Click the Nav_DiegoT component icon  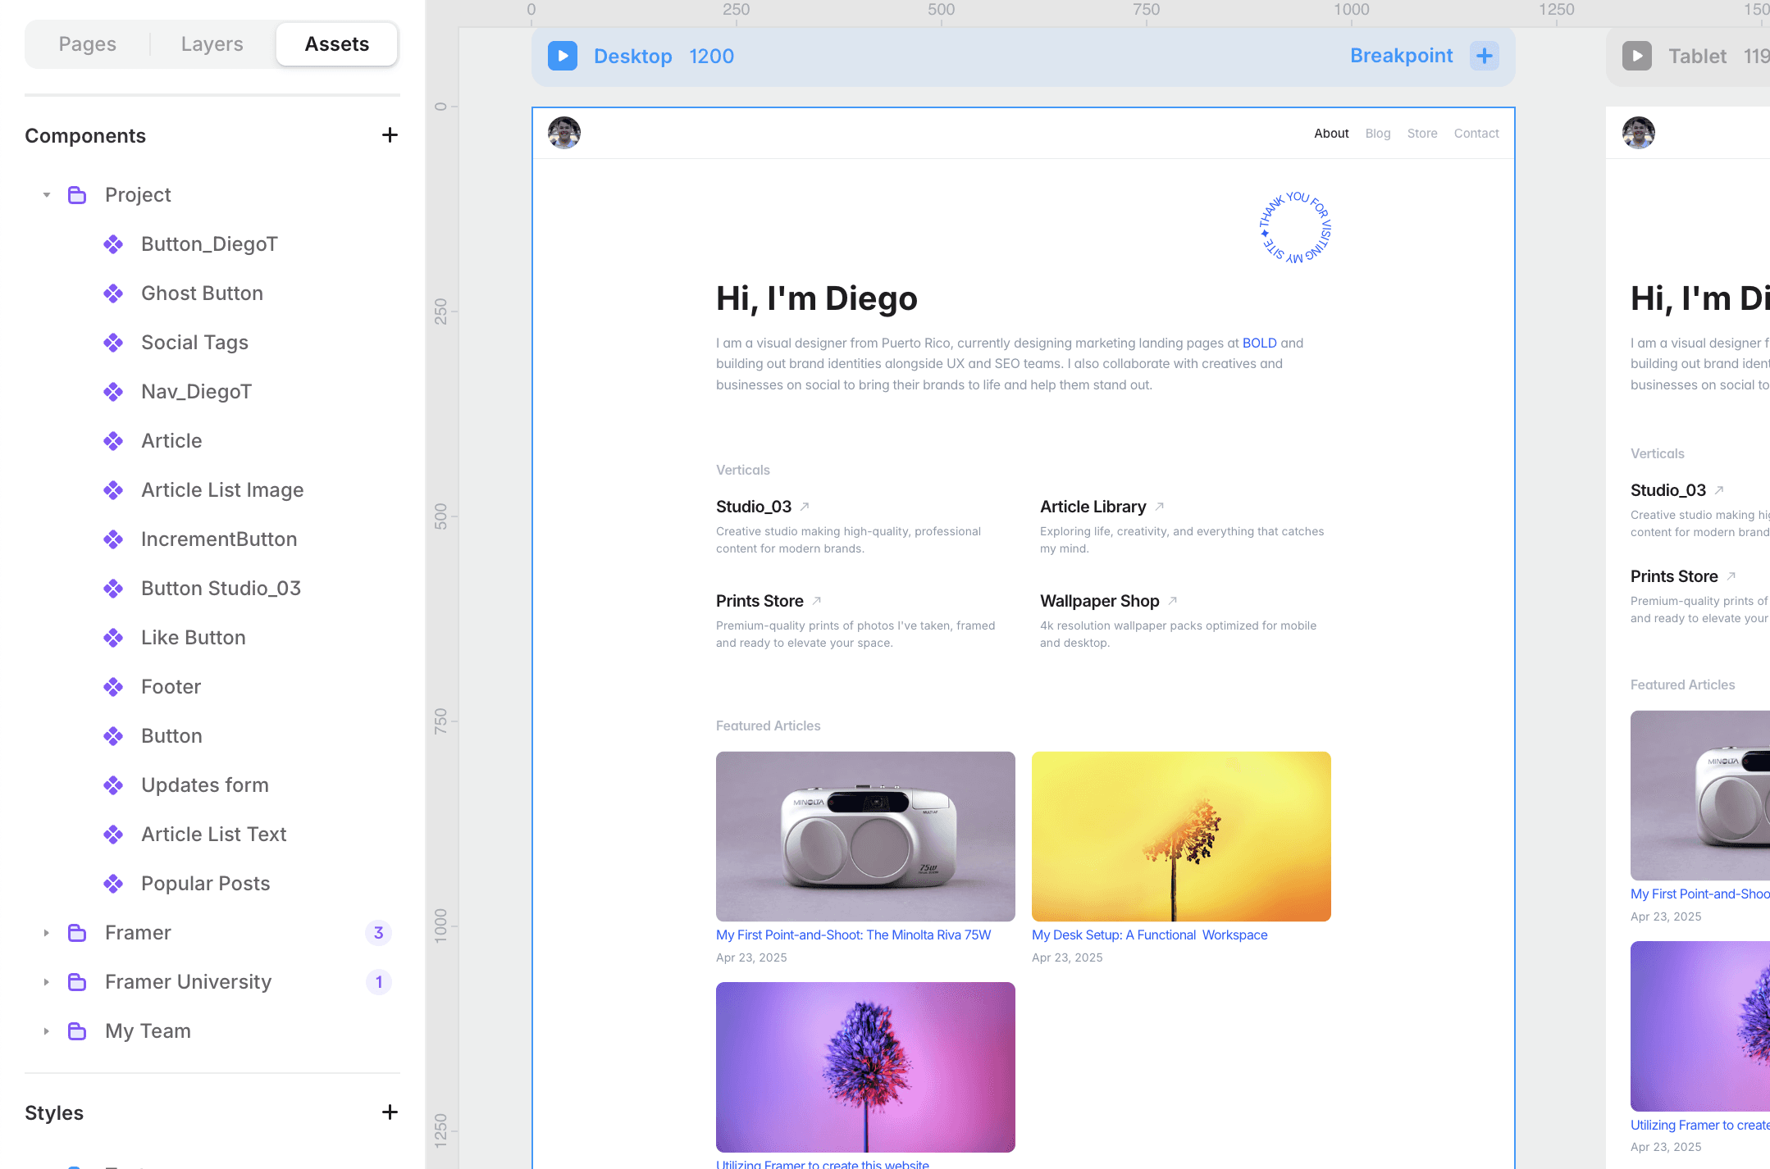click(x=113, y=392)
